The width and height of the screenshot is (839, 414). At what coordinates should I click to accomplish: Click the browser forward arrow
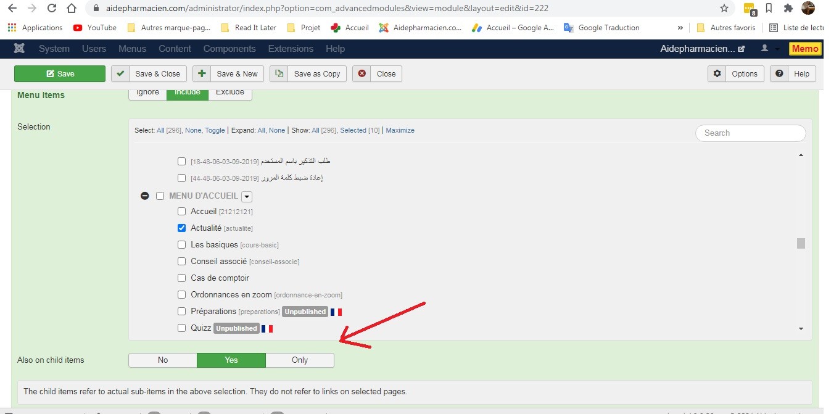[x=32, y=9]
